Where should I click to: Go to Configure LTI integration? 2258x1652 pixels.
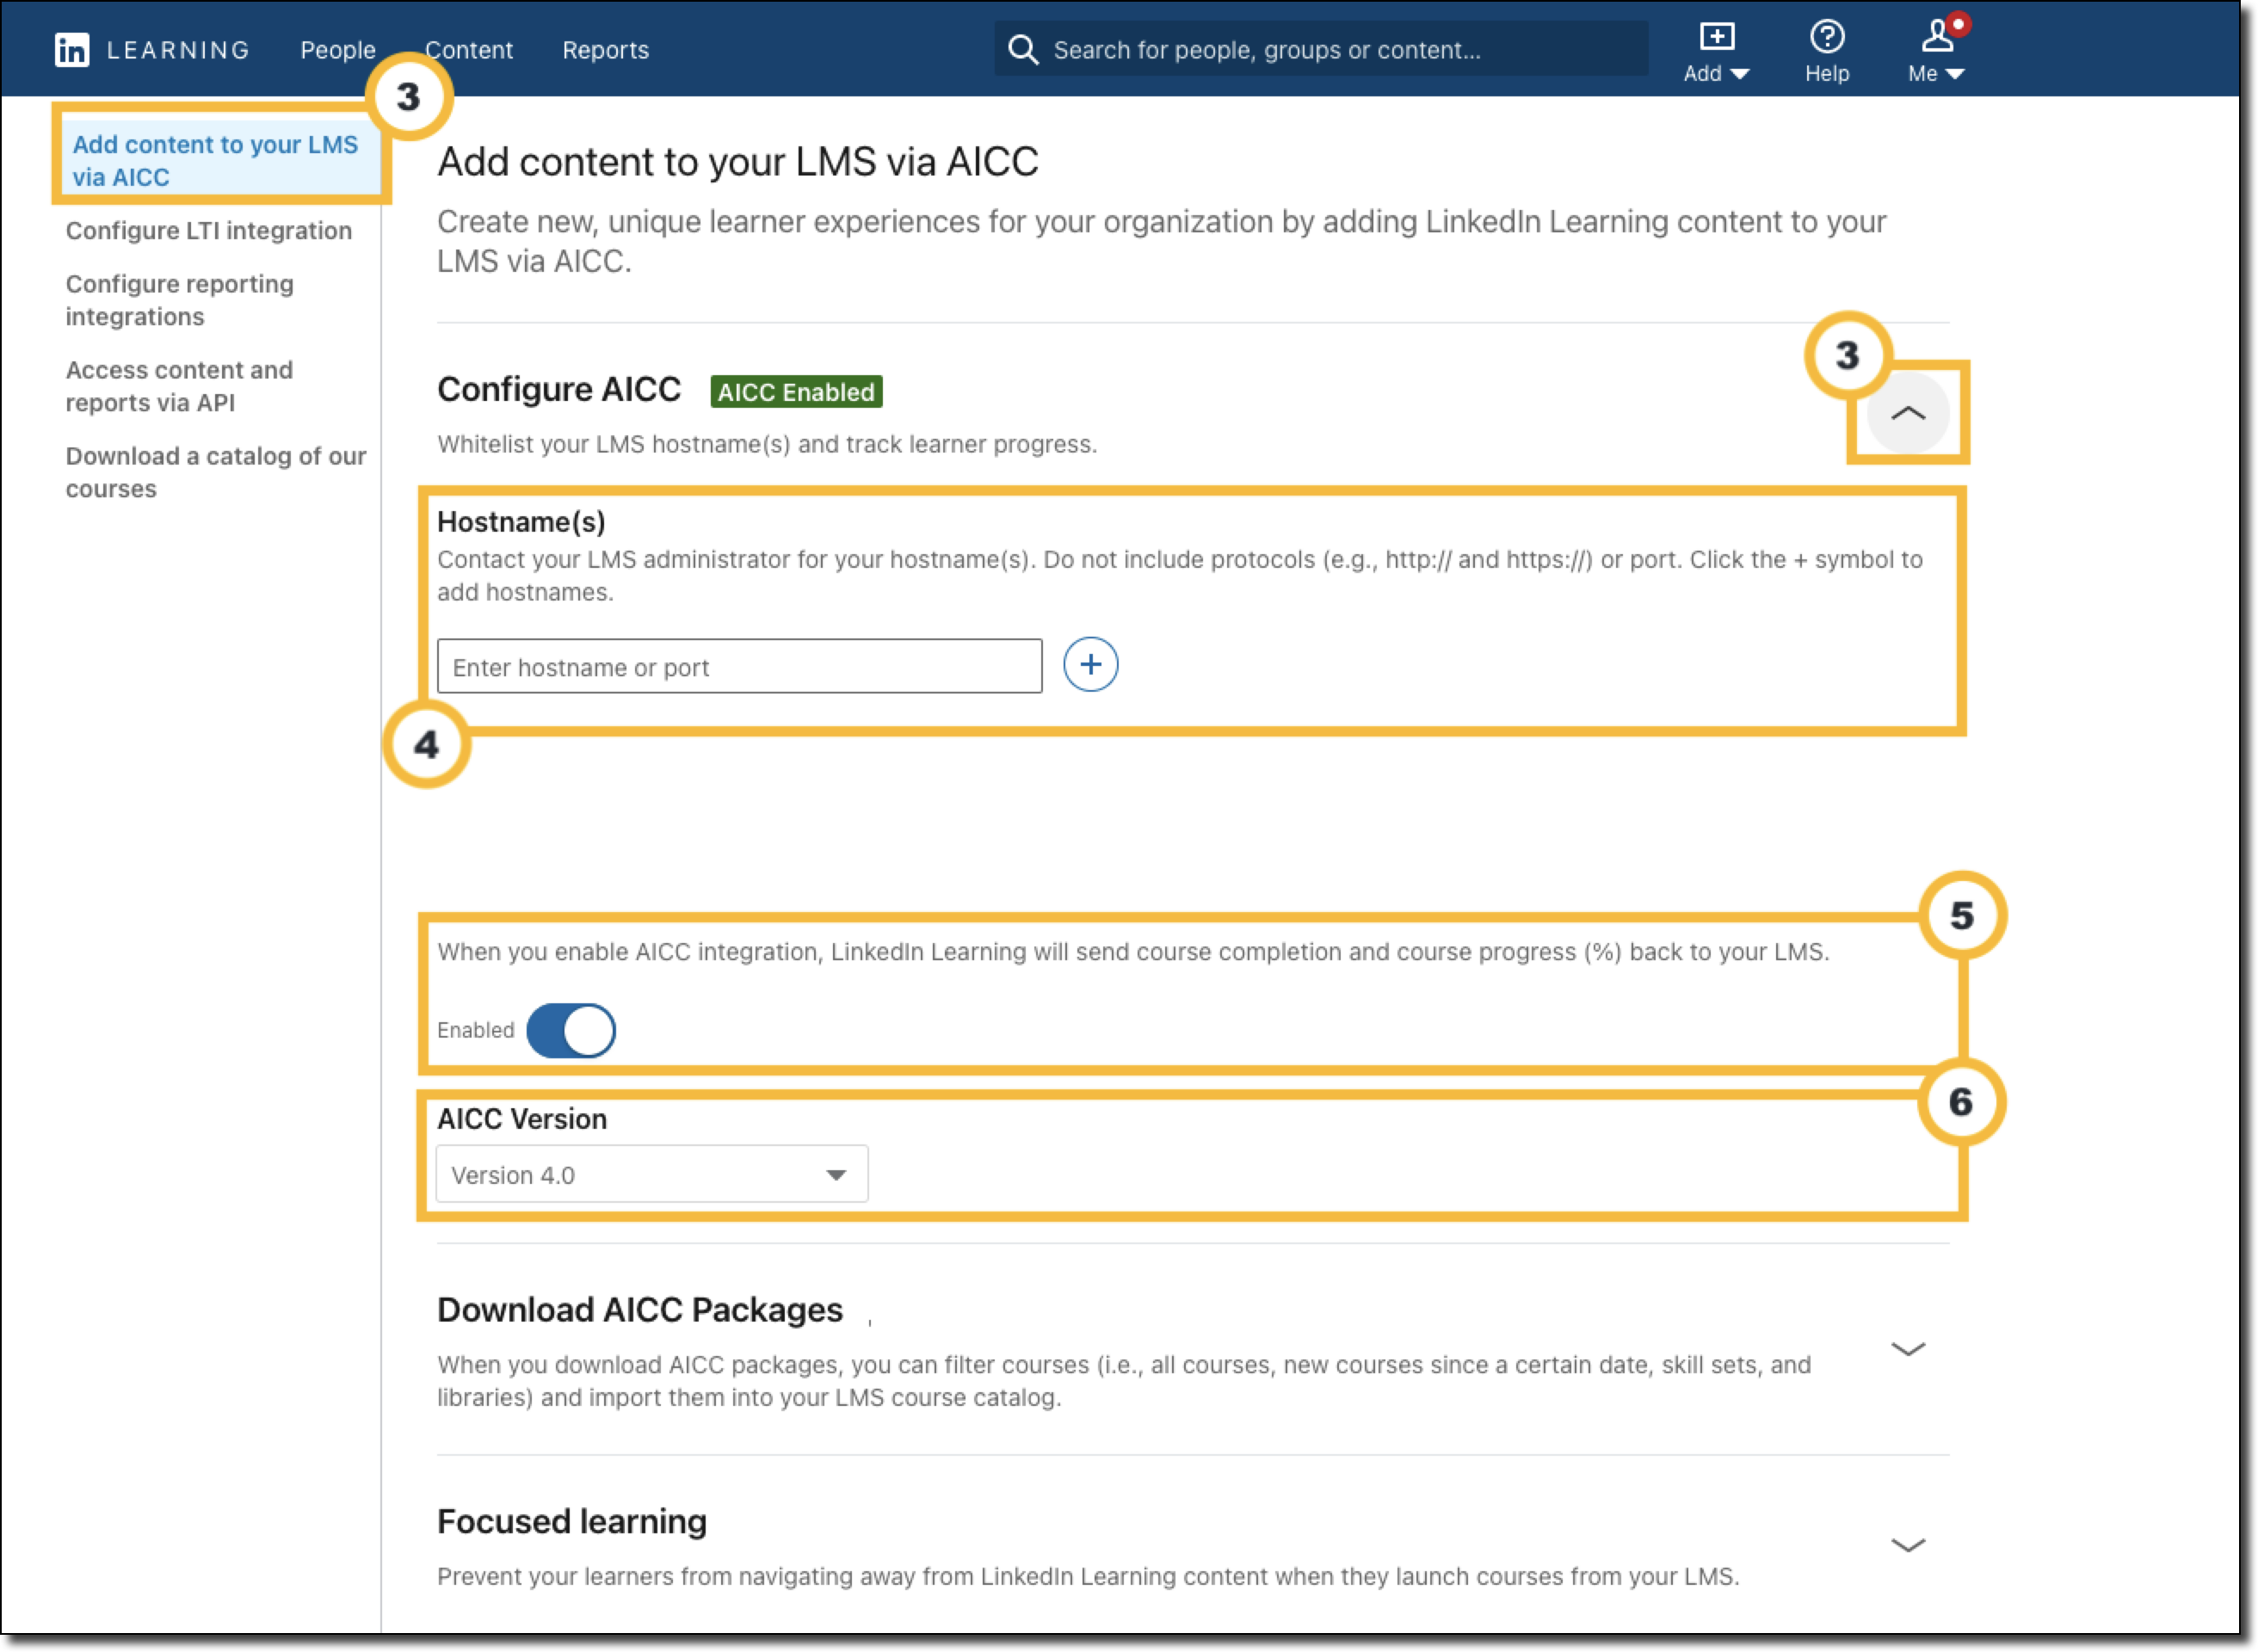[x=209, y=231]
